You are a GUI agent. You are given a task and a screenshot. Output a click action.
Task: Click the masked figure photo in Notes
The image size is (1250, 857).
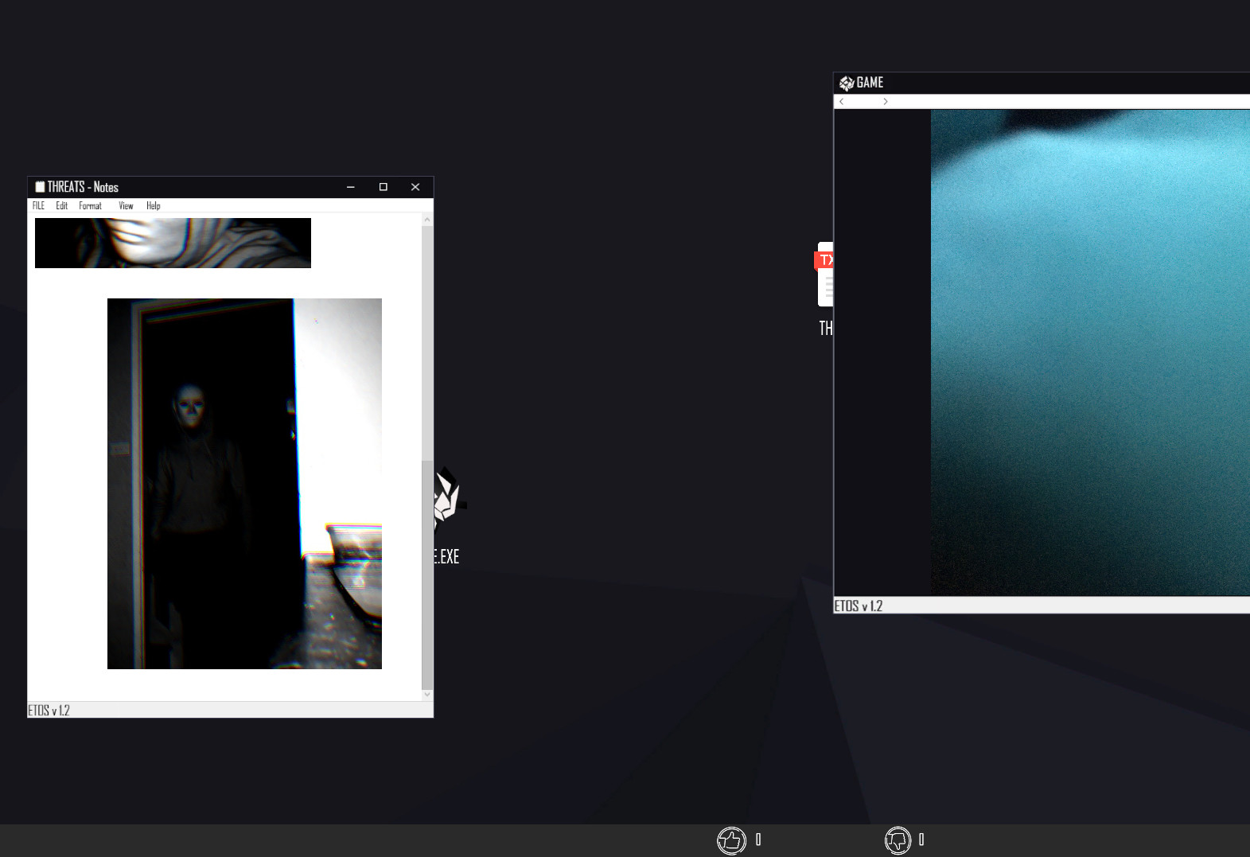tap(244, 483)
